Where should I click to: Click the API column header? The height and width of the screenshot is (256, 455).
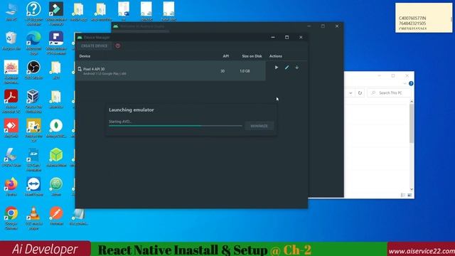click(x=226, y=56)
